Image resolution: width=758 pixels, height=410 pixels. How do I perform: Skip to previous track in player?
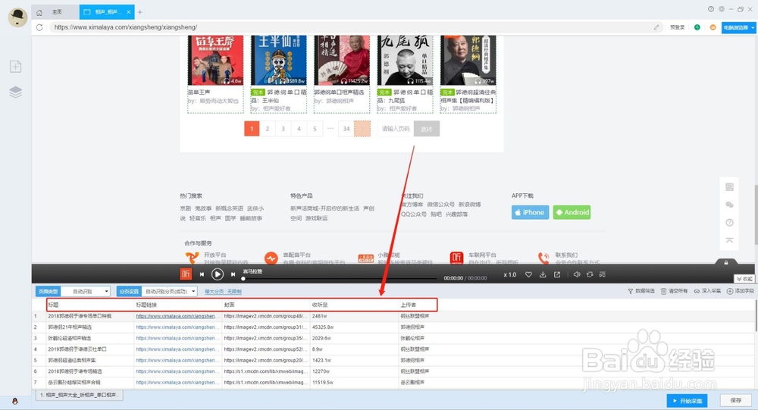[202, 274]
